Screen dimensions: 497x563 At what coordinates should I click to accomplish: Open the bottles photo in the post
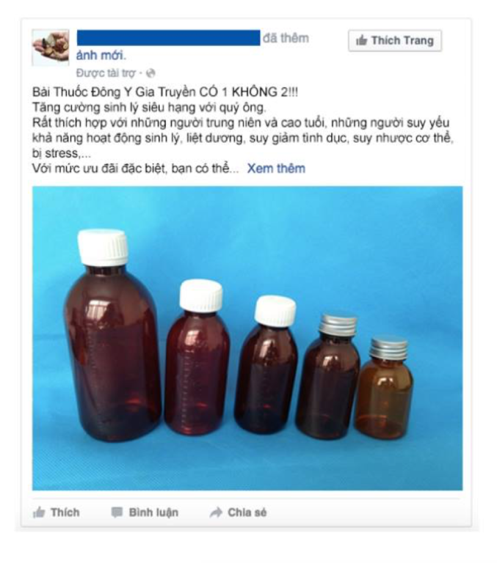pos(247,338)
